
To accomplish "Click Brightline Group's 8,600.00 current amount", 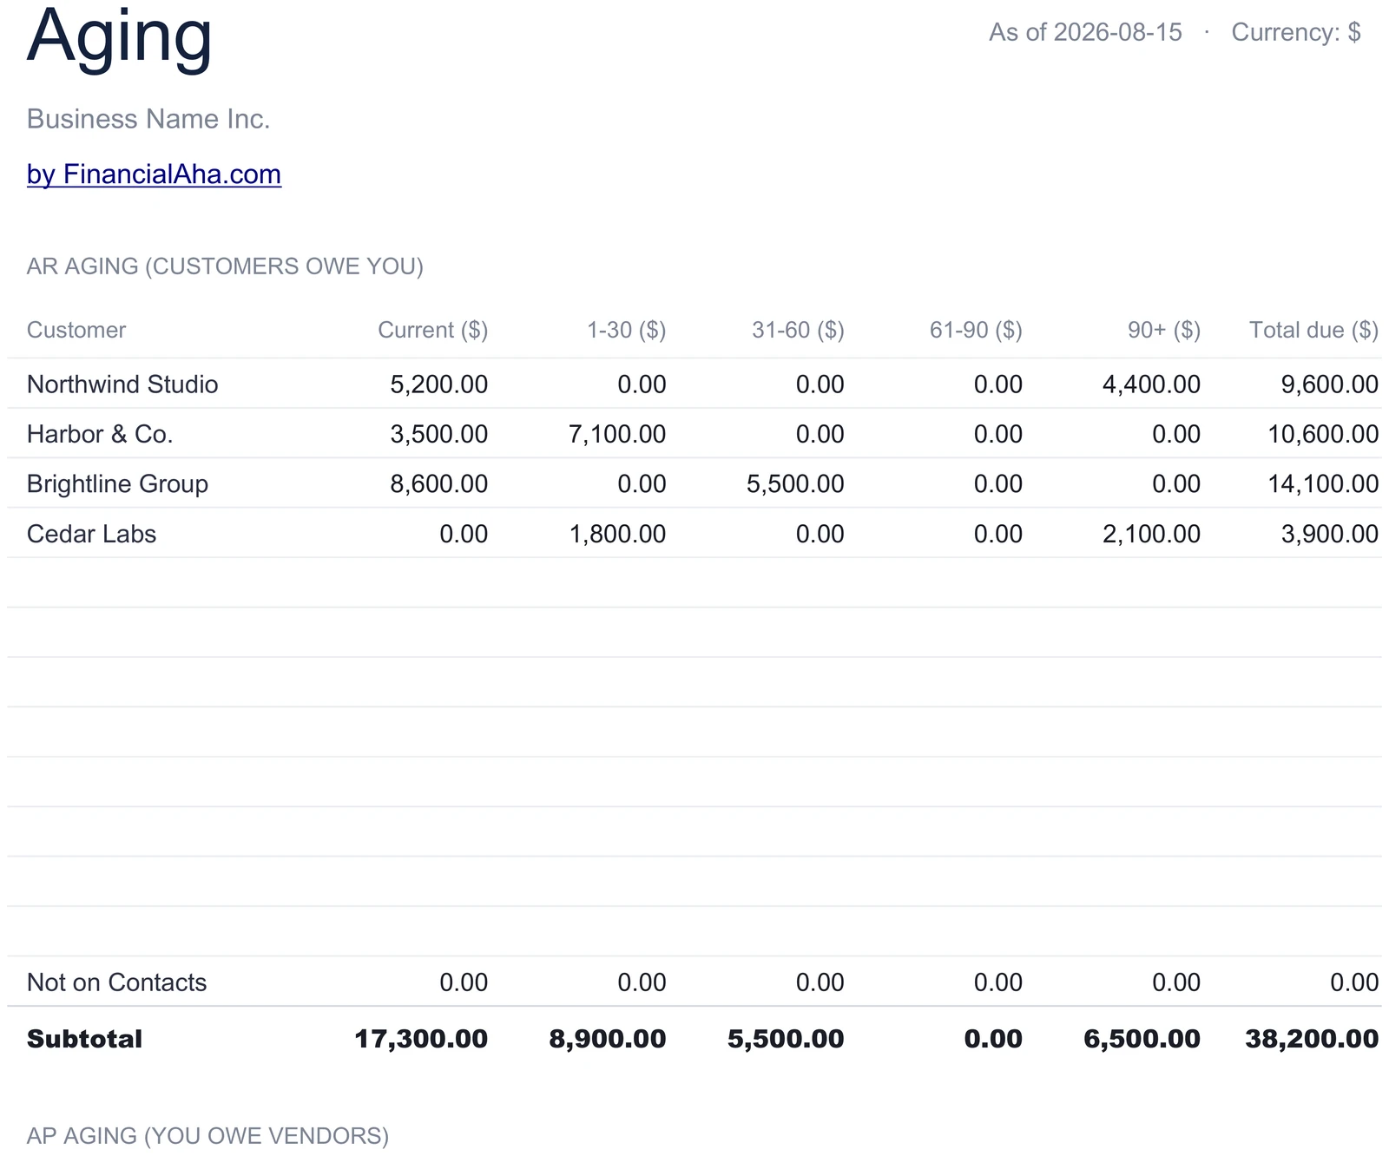I will click(438, 483).
